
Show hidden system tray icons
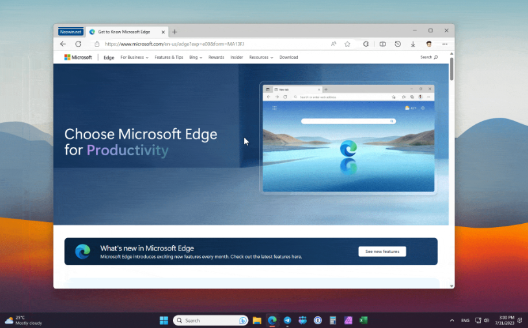click(452, 320)
